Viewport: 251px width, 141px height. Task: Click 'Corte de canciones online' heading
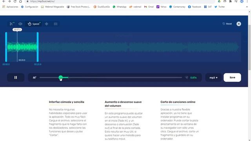178,102
